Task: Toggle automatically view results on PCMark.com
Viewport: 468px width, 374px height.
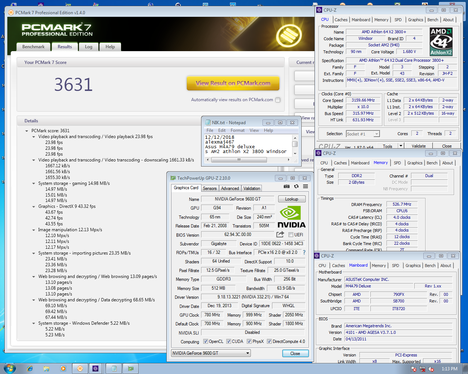Action: [278, 100]
